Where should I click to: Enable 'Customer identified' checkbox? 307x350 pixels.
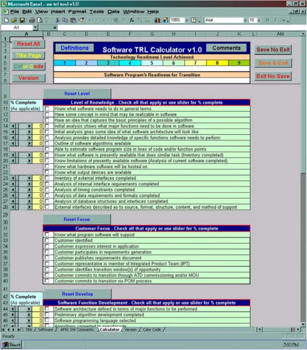[47, 240]
